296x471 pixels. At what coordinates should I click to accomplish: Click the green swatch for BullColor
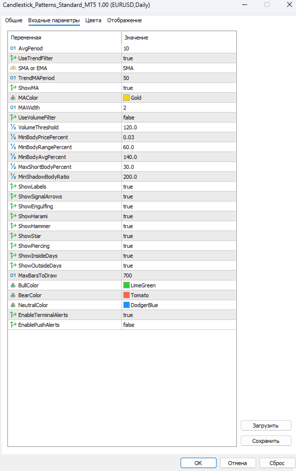126,285
